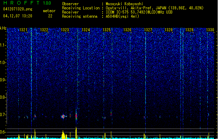Click the 1.0 frequency axis label
This screenshot has height=139, width=218.
[3, 63]
